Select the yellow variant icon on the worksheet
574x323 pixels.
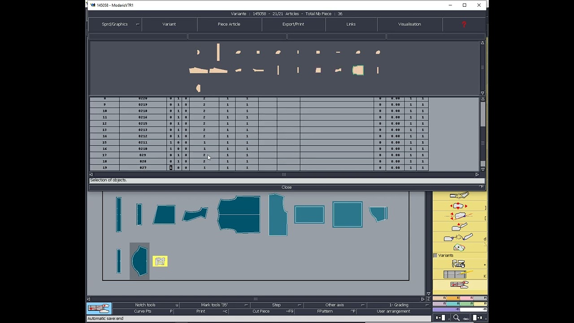[x=160, y=261]
